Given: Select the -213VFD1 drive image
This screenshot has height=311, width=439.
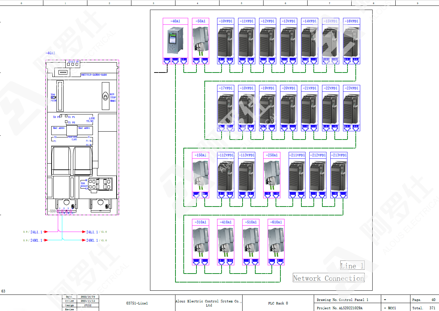Looking at the screenshot, I should point(339,175).
